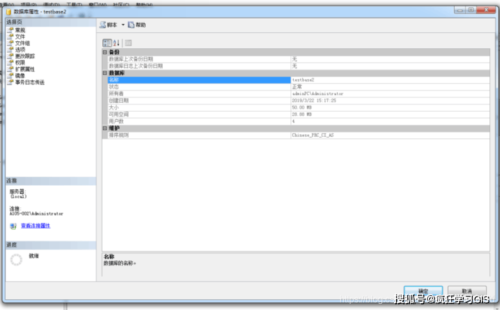
Task: Open the 选项 page
Action: (x=20, y=49)
